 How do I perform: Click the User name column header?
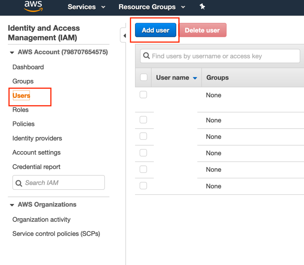(x=173, y=77)
